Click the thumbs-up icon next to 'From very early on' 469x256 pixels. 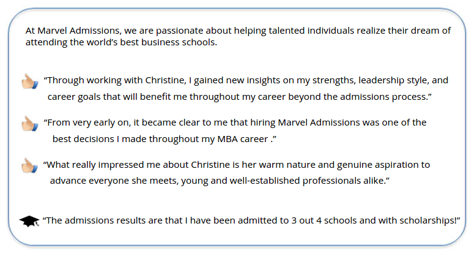pos(30,123)
